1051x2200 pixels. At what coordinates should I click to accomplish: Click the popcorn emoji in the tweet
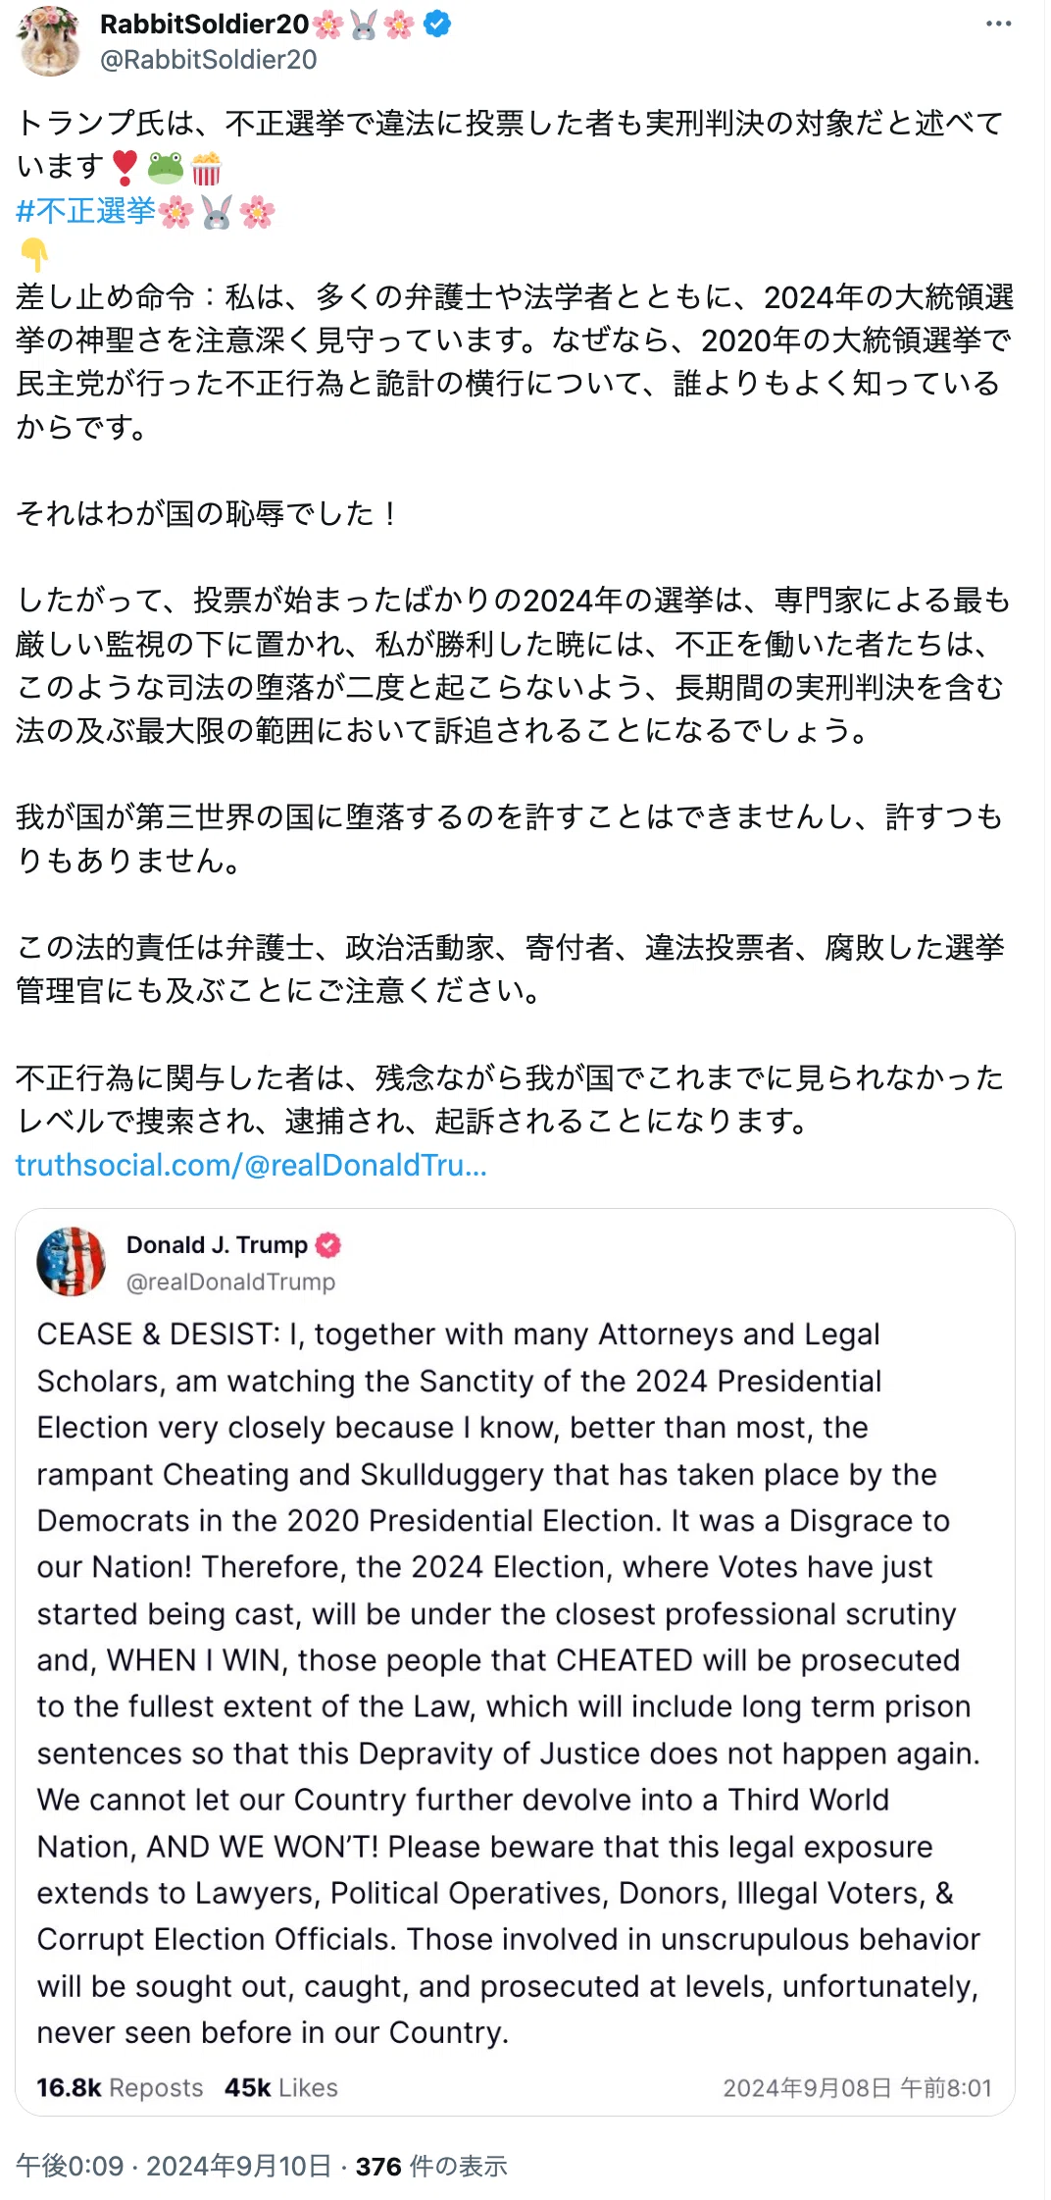click(x=206, y=168)
